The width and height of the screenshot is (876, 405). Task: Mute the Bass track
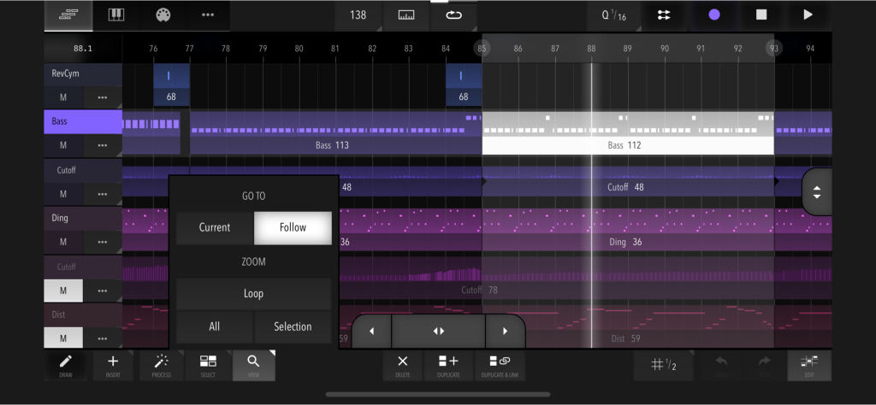point(63,145)
